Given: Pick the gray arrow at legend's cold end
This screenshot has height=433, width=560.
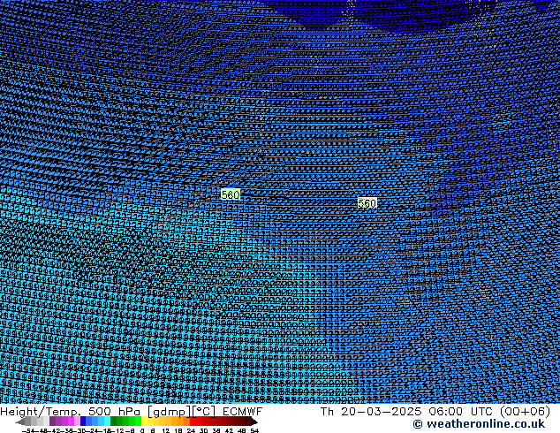Looking at the screenshot, I should (20, 422).
